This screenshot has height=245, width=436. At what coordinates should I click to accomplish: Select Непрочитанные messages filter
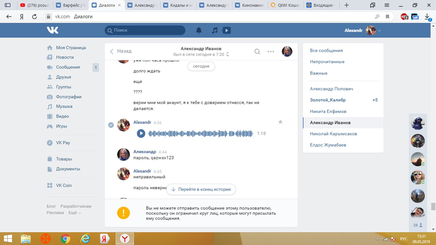(327, 62)
